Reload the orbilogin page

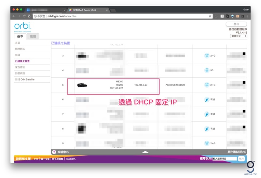24,16
